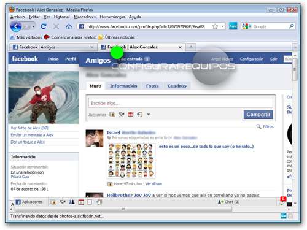
Task: Open address bar history dropdown arrow
Action: coord(222,26)
